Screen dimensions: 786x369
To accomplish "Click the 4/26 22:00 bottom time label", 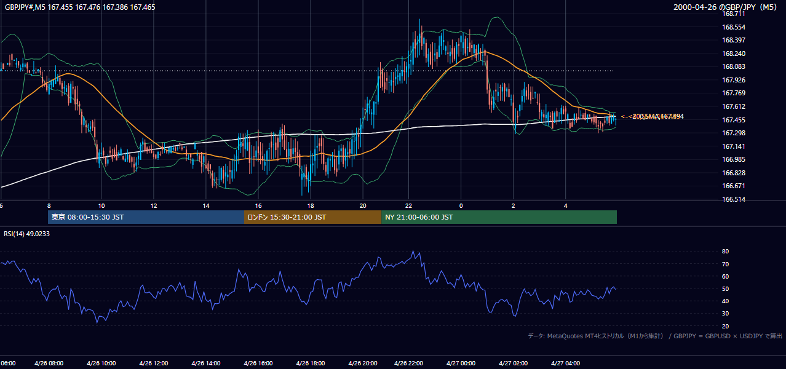I will click(x=409, y=363).
